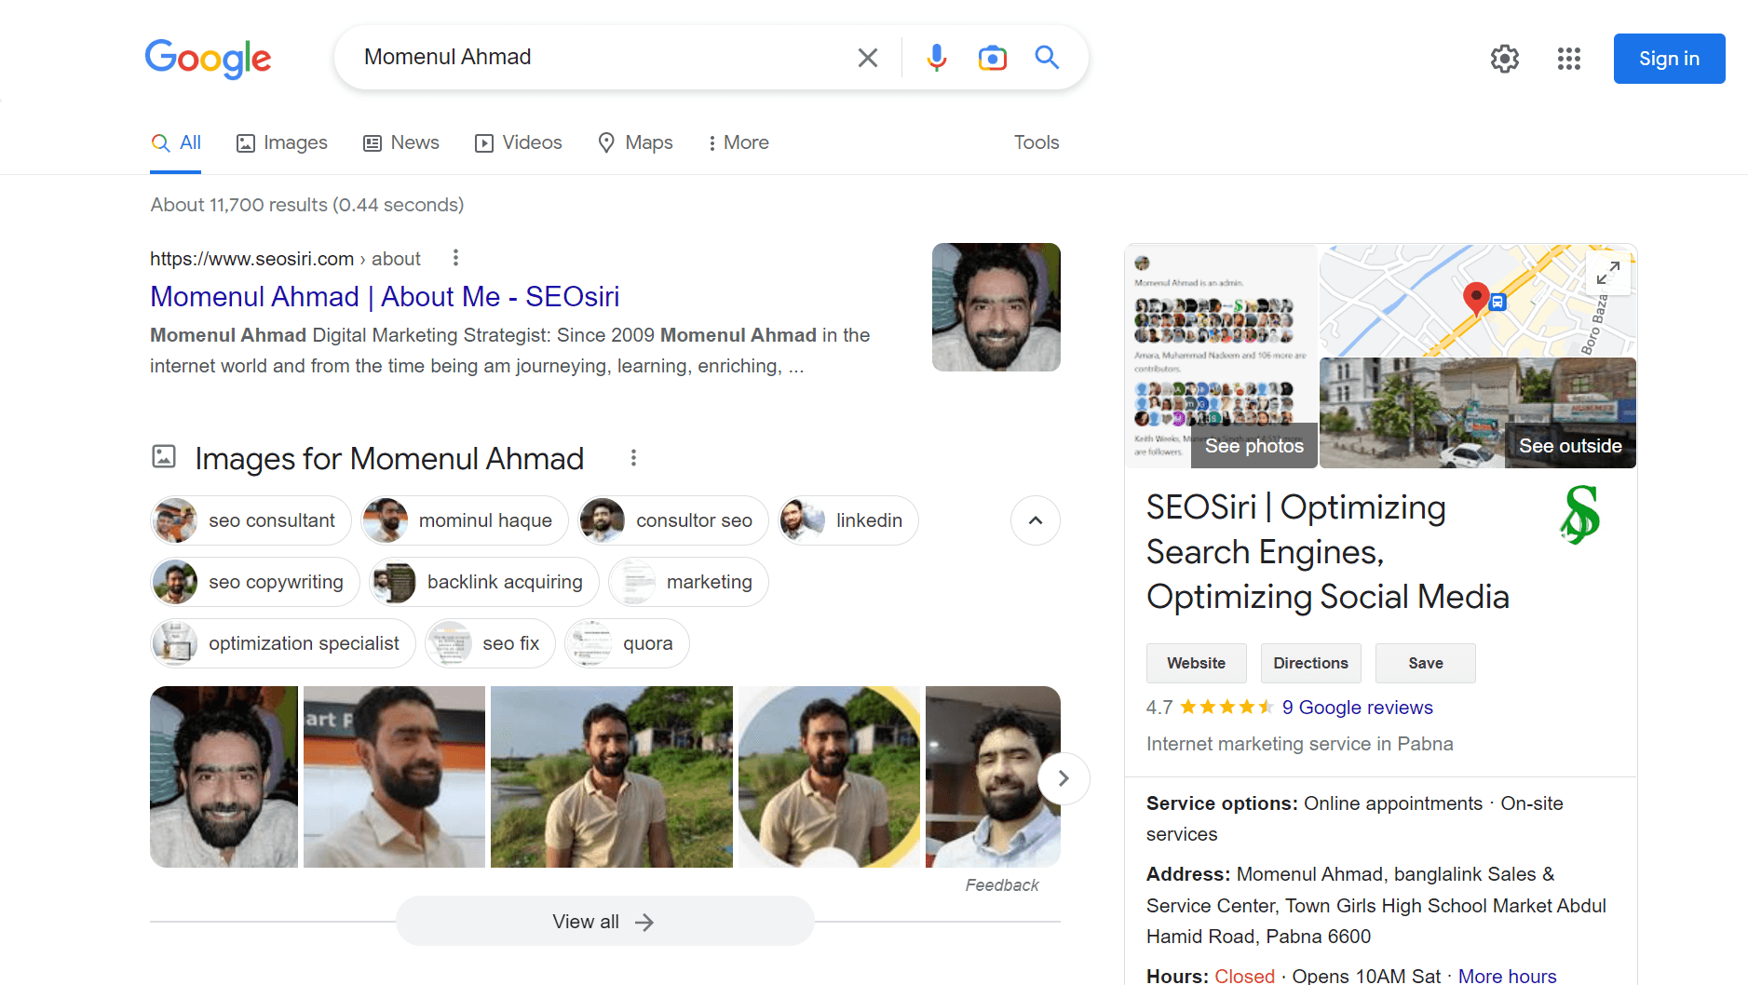Click the Sign in button
Image resolution: width=1748 pixels, height=985 pixels.
pos(1668,59)
